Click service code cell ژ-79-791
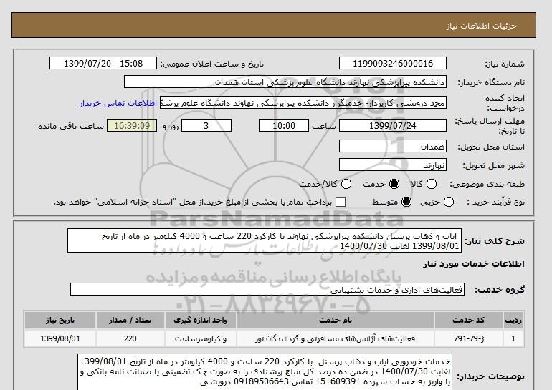Screen dimensions: 552x390 click(x=469, y=338)
